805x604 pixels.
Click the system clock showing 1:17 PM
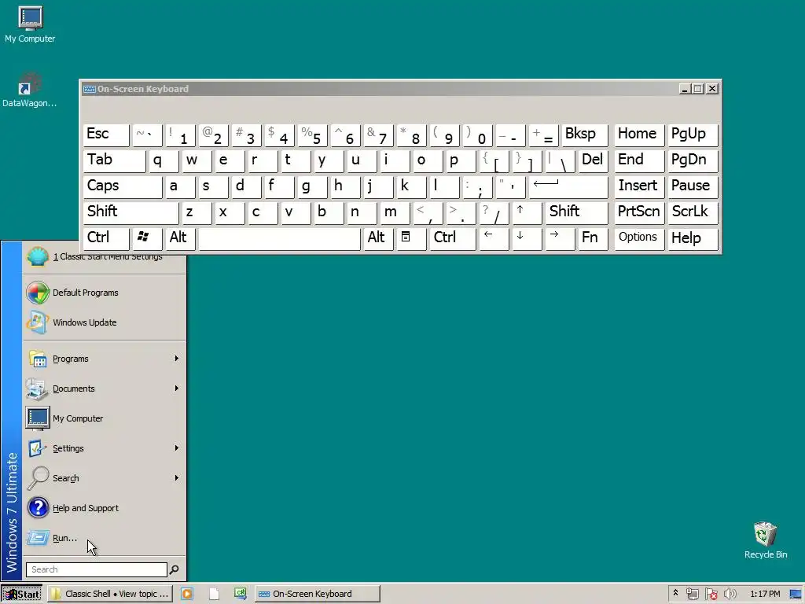(x=765, y=595)
